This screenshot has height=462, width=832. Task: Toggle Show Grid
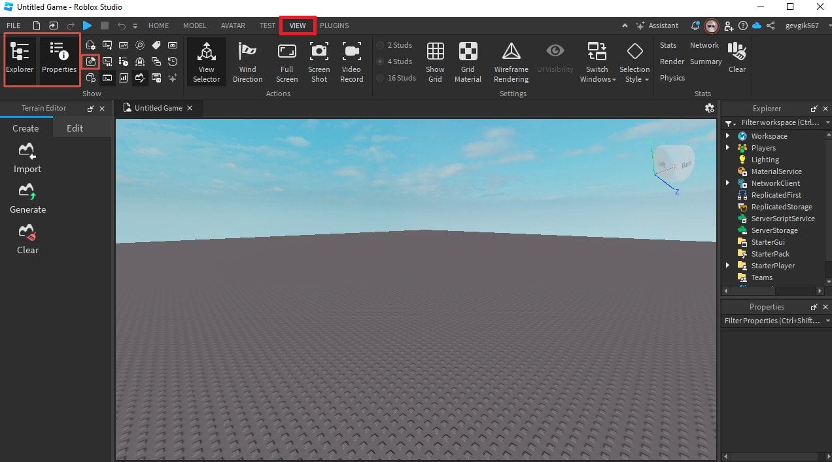tap(435, 62)
